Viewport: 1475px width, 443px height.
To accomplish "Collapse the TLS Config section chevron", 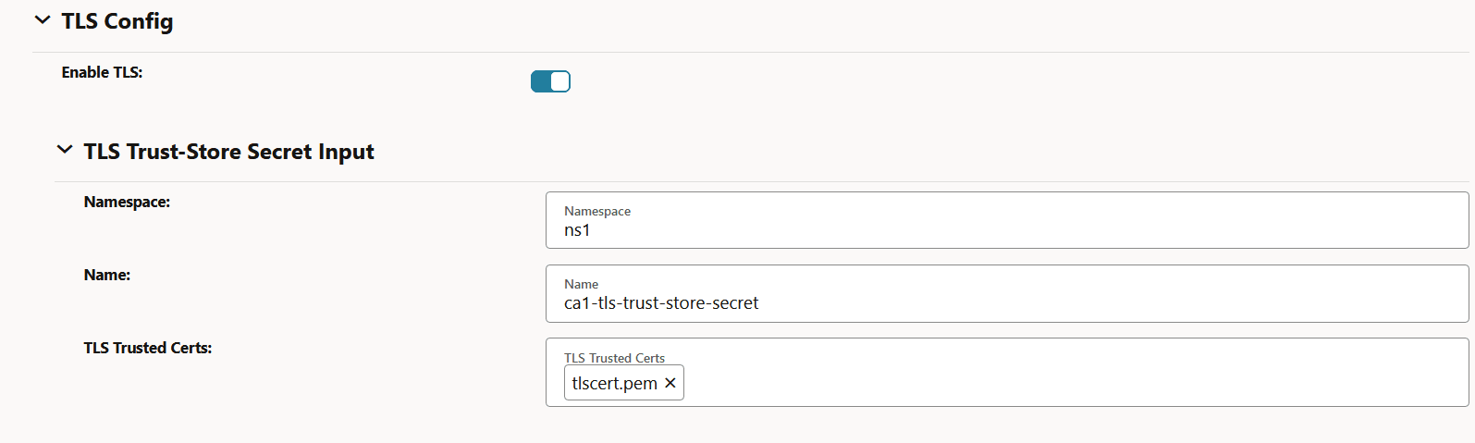I will pos(43,20).
